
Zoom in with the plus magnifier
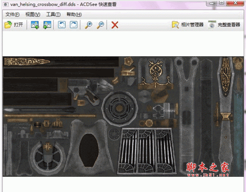pyautogui.click(x=89, y=25)
